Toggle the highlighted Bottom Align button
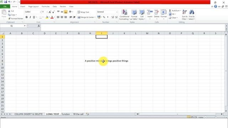This screenshot has width=228, height=128. [66, 12]
